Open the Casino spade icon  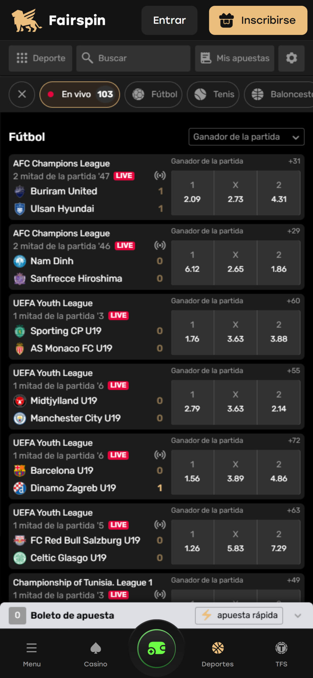tap(96, 648)
